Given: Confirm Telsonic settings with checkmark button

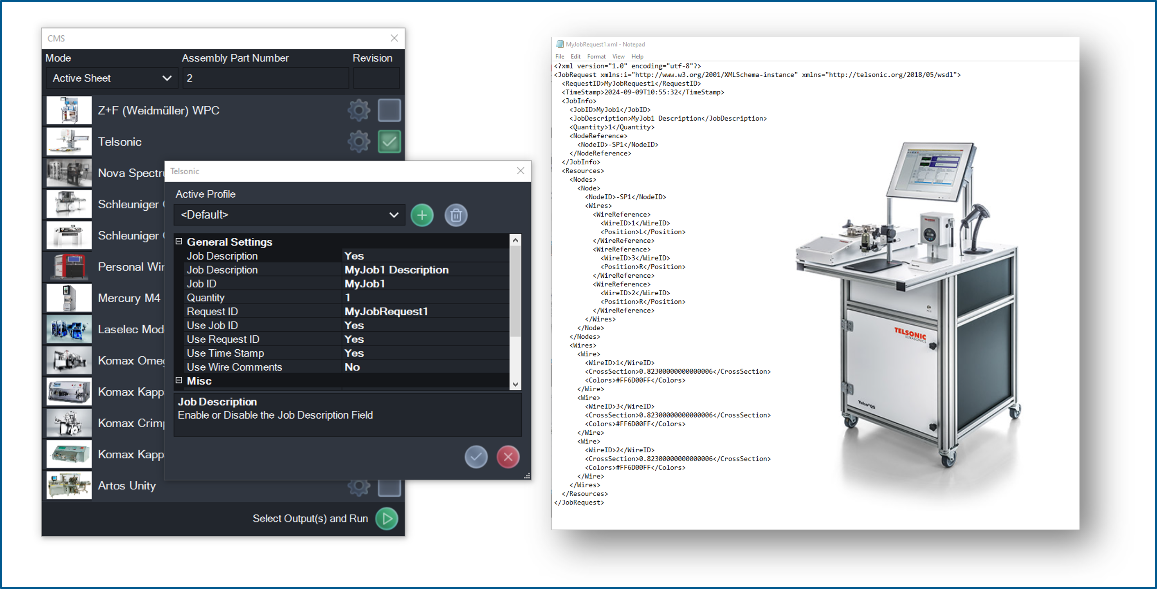Looking at the screenshot, I should click(476, 457).
